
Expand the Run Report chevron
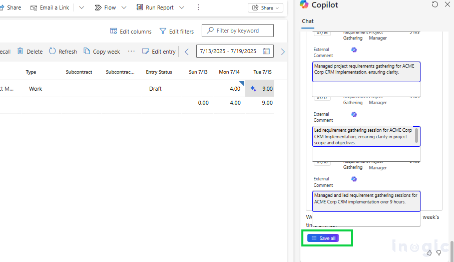coord(182,8)
